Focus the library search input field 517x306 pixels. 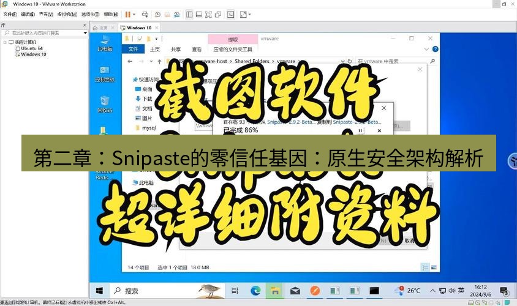43,33
